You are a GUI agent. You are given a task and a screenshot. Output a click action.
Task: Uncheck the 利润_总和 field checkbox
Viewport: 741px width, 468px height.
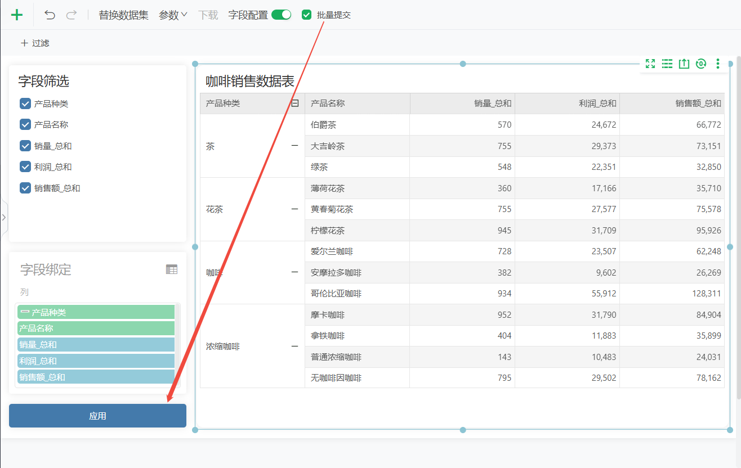(25, 166)
